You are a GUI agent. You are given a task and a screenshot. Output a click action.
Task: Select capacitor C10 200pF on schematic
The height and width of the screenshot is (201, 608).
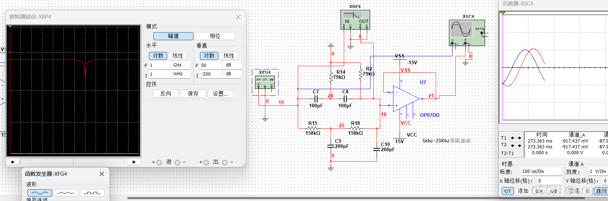click(x=377, y=149)
